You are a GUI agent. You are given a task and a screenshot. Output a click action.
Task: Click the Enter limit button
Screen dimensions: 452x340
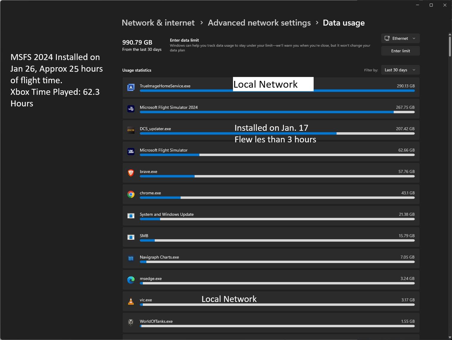pos(400,51)
